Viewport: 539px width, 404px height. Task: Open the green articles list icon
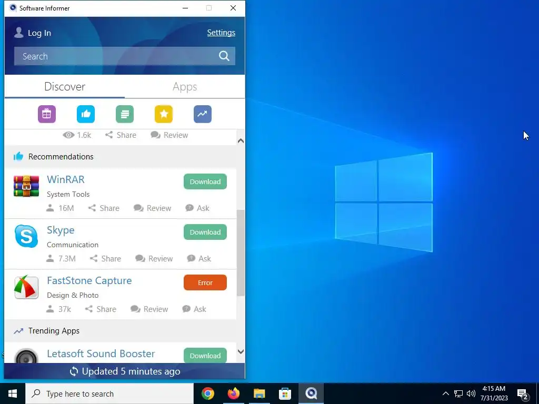[x=125, y=114]
